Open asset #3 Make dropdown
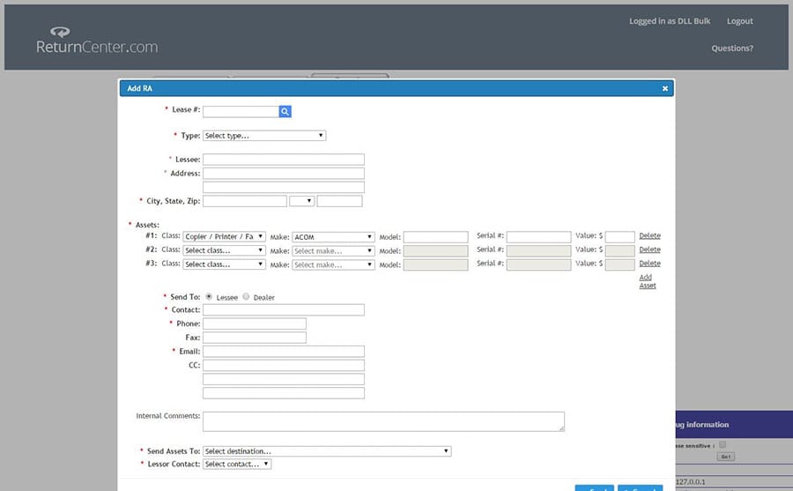 point(333,264)
